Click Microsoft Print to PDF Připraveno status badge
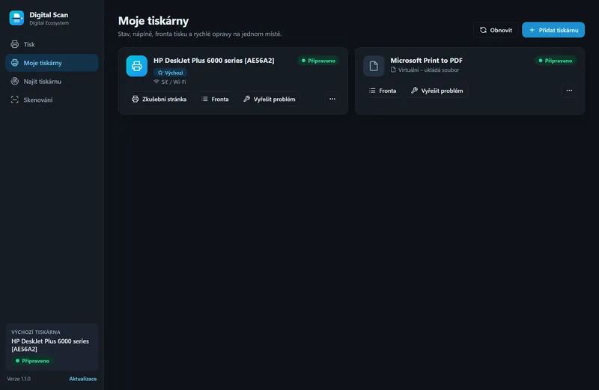Viewport: 599px width, 390px height. 555,61
